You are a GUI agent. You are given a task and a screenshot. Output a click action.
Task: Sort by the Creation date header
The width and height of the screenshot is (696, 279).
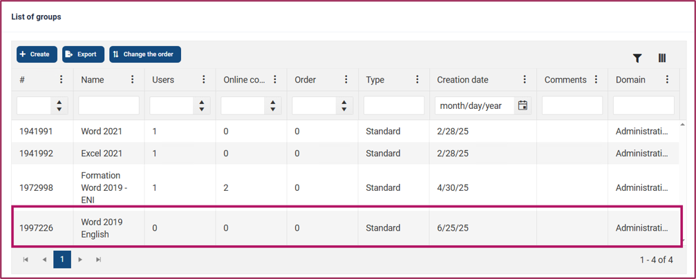[462, 80]
